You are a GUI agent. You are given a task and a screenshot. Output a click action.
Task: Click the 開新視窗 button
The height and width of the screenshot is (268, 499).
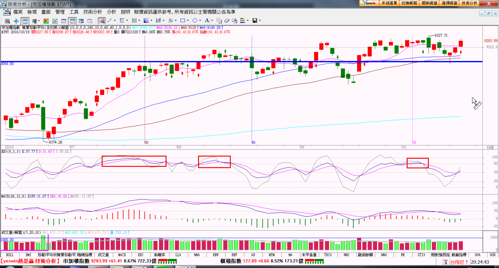[429, 3]
